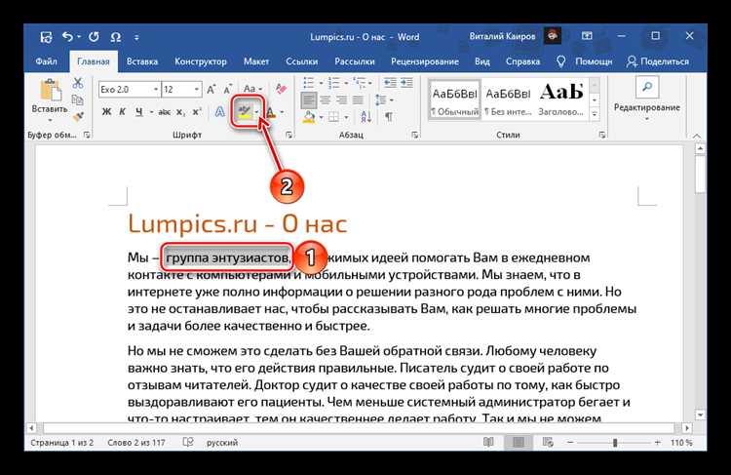Set center alignment for paragraph

325,99
